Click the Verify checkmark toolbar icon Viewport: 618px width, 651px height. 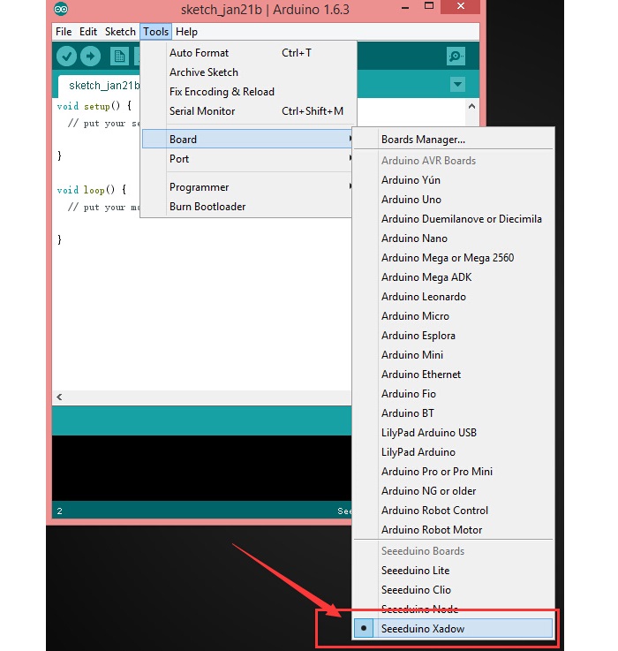point(66,57)
